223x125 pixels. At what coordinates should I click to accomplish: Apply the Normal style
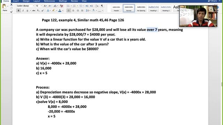(x=129, y=8)
